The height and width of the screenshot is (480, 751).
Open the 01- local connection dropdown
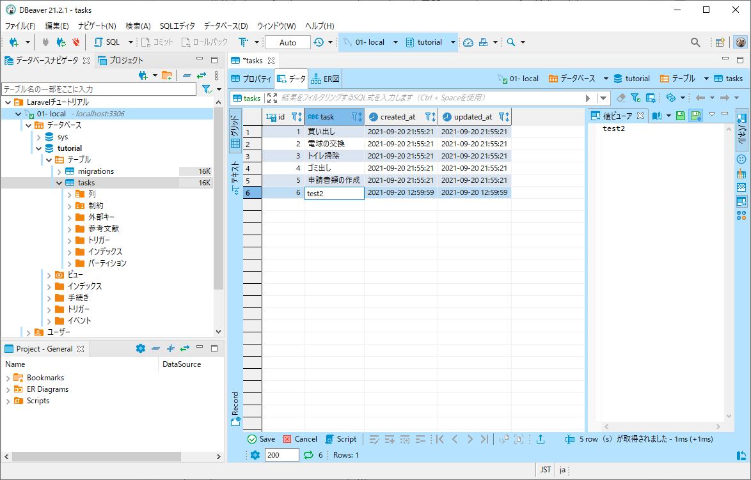click(x=395, y=42)
